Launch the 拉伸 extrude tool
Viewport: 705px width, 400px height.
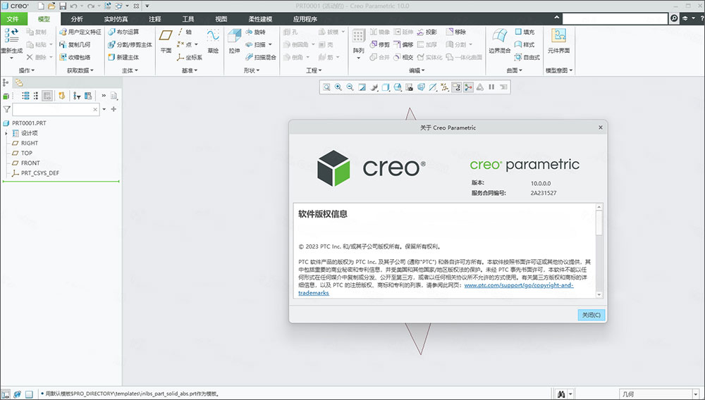[234, 42]
